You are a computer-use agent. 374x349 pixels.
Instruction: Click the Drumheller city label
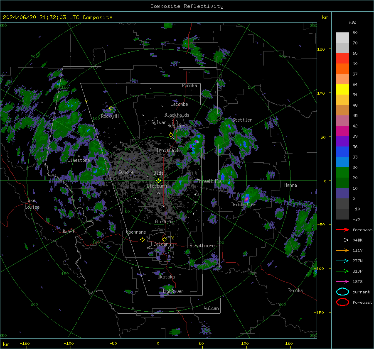[244, 205]
